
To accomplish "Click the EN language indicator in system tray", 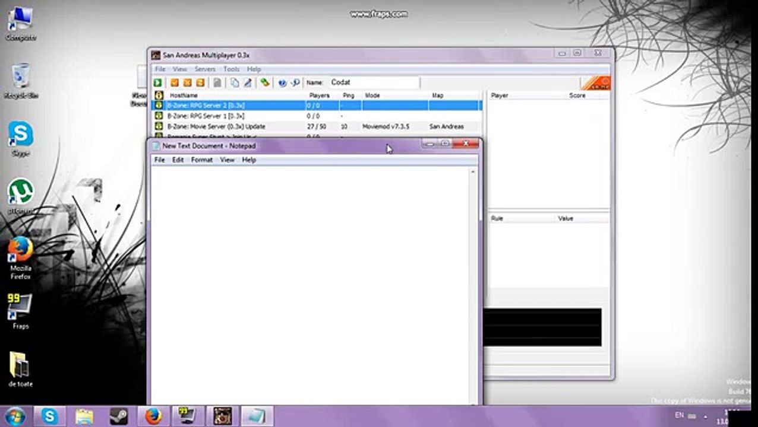I will tap(680, 415).
